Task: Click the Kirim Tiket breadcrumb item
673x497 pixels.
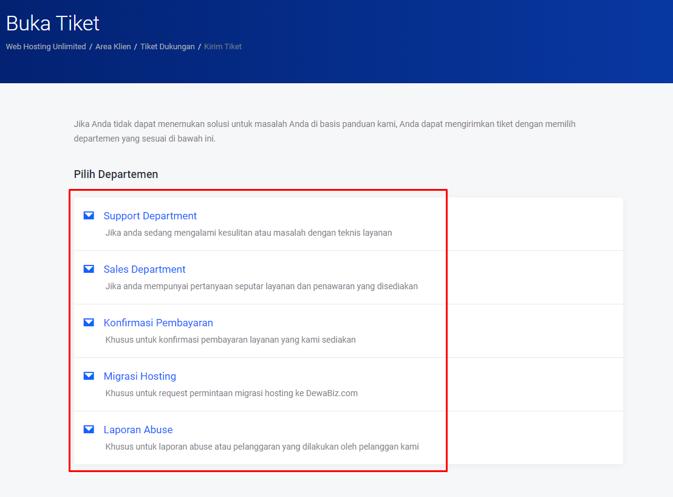Action: pyautogui.click(x=223, y=47)
